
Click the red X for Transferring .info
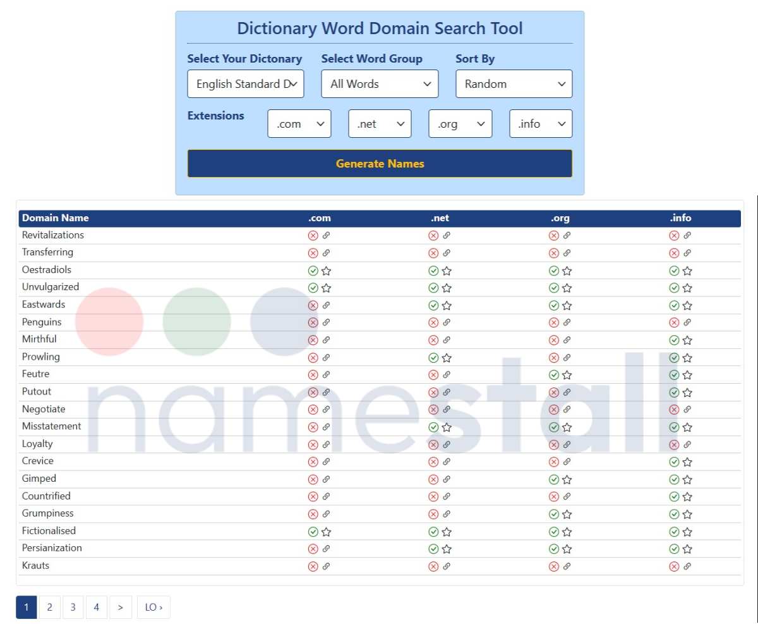[x=673, y=252]
